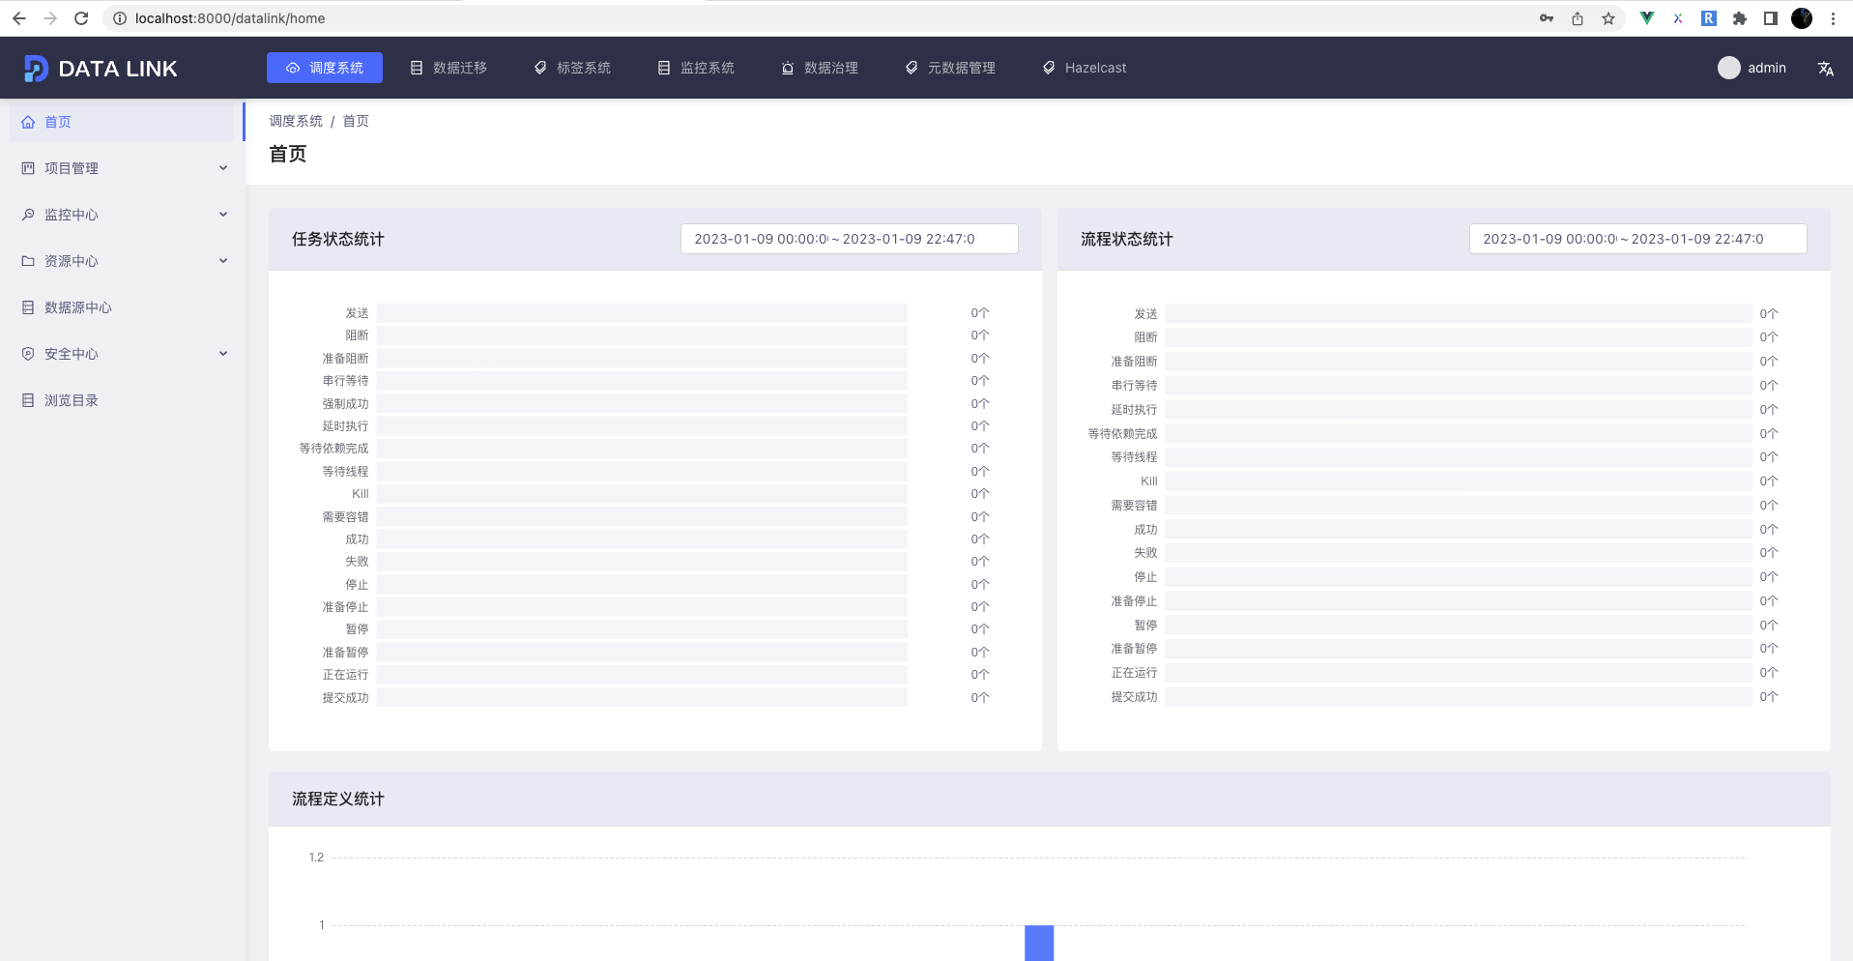
Task: Click 调度系统 in the breadcrumb
Action: point(296,121)
